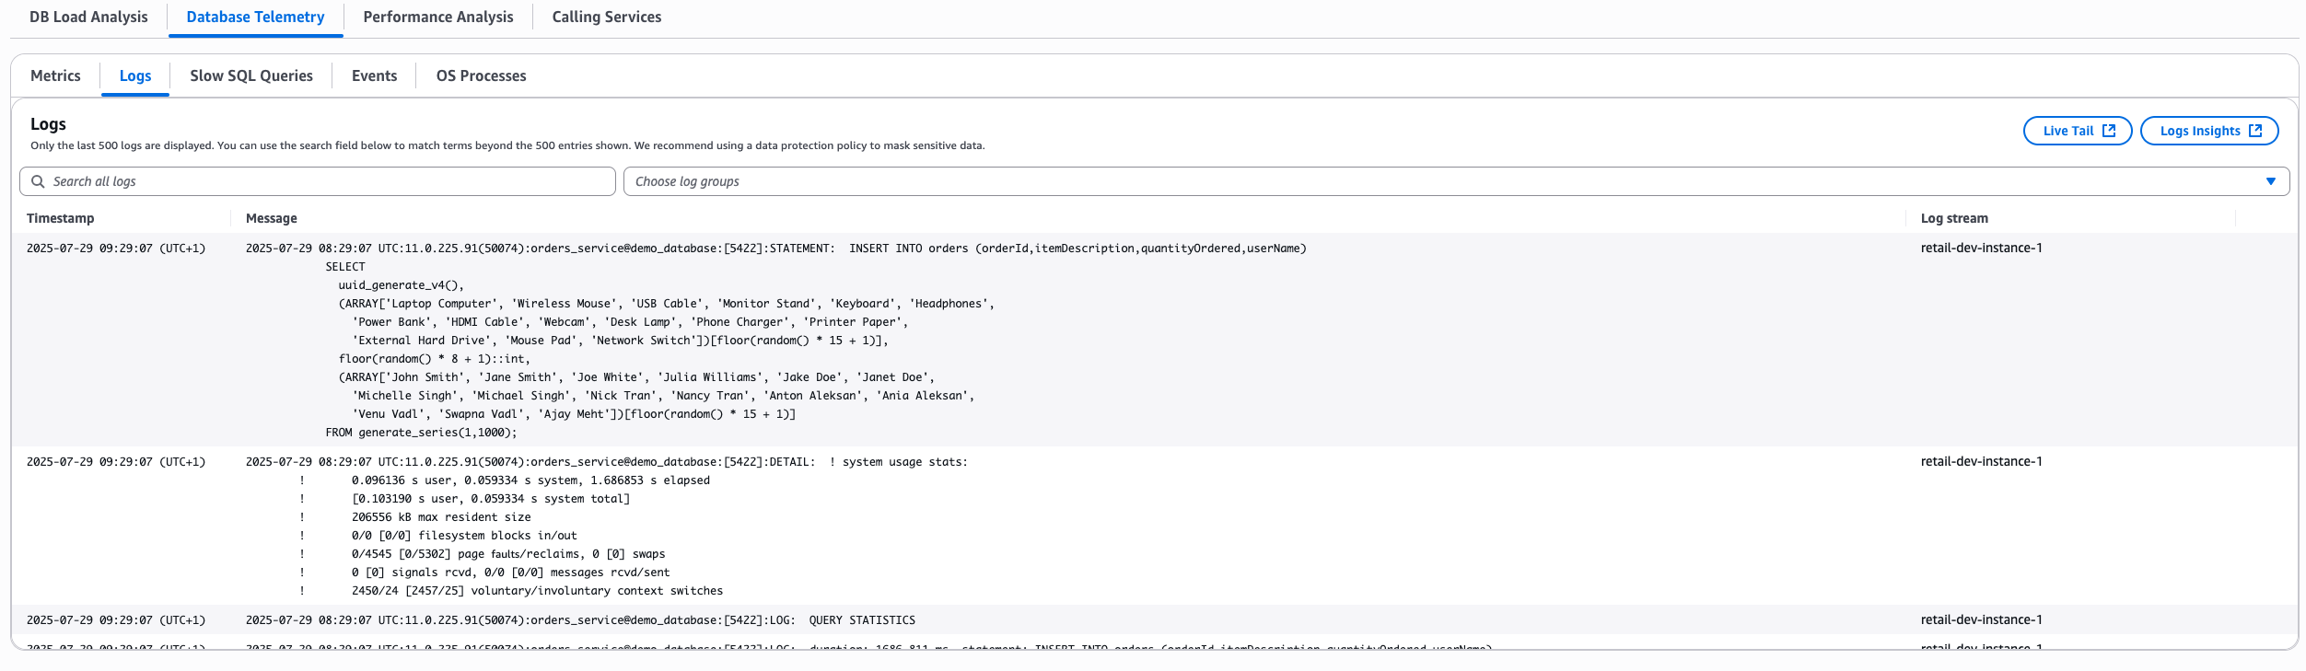Open the Slow SQL Queries sub-tab

tap(250, 75)
